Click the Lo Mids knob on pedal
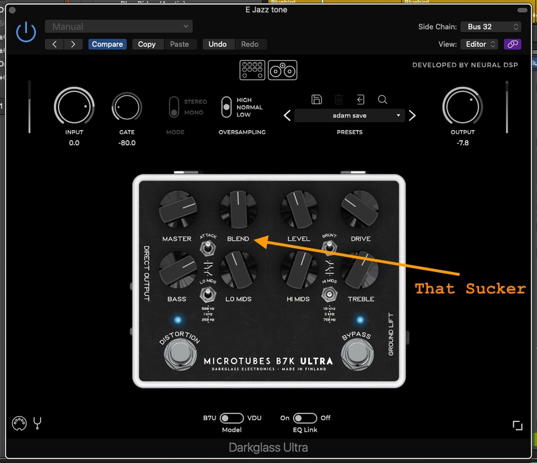Image resolution: width=537 pixels, height=463 pixels. point(238,270)
